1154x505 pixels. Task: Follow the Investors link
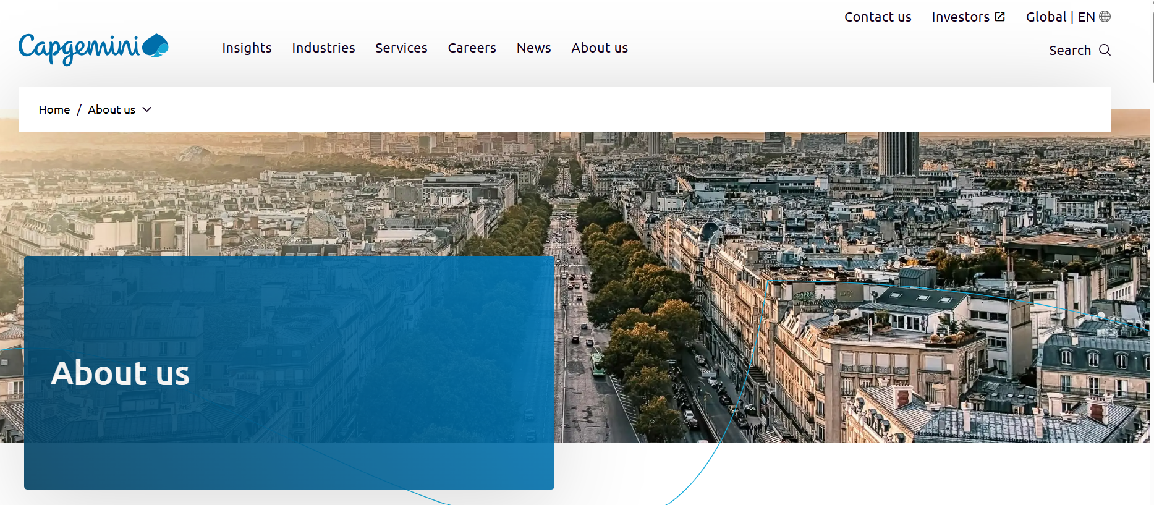click(x=961, y=17)
